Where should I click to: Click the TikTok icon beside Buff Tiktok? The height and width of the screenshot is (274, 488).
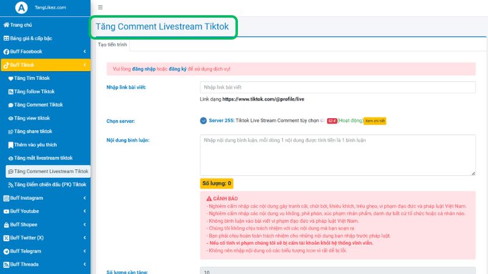pos(6,65)
